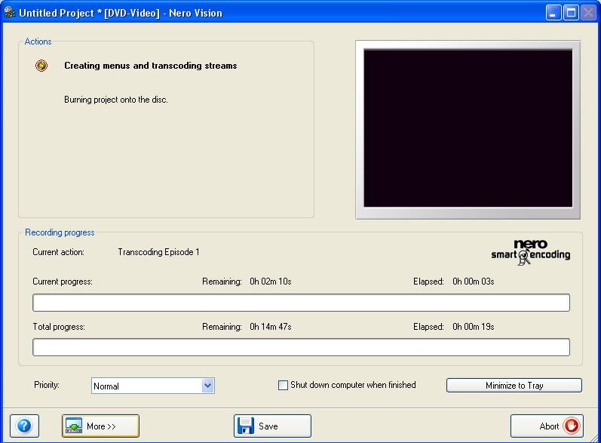Screen dimensions: 601x443
Task: Click 'Creating menus and transcoding streams' text
Action: click(x=151, y=66)
